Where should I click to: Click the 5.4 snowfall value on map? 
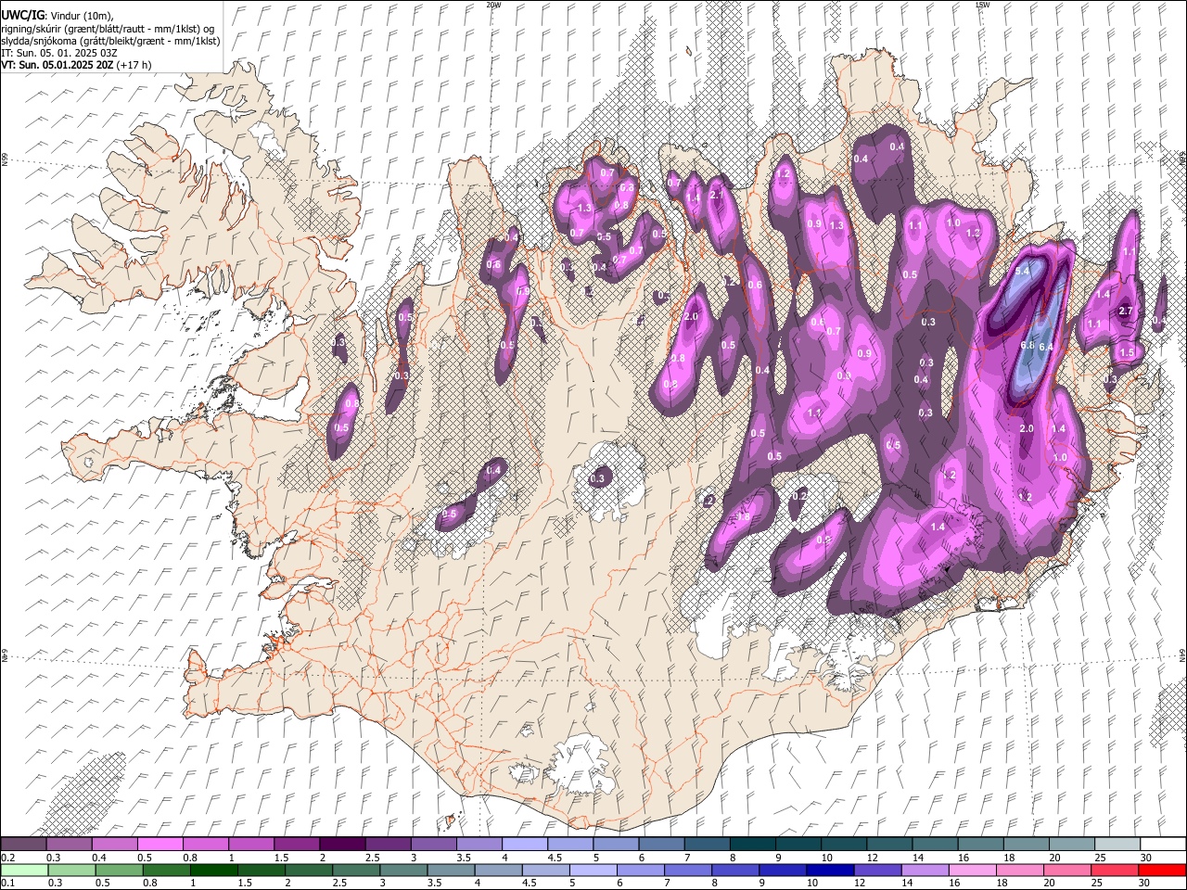(1023, 272)
